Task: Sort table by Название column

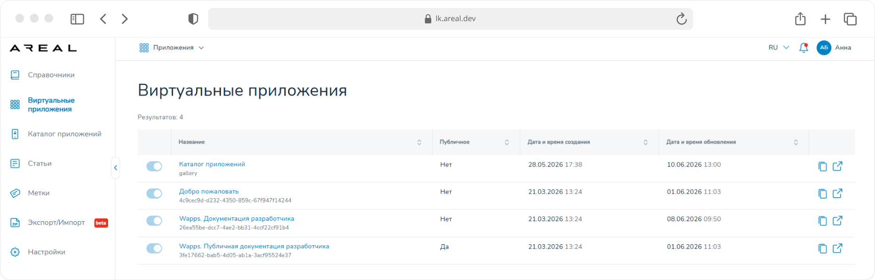Action: pyautogui.click(x=419, y=142)
